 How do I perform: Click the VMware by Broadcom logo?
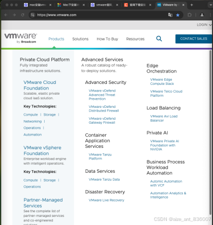point(21,38)
